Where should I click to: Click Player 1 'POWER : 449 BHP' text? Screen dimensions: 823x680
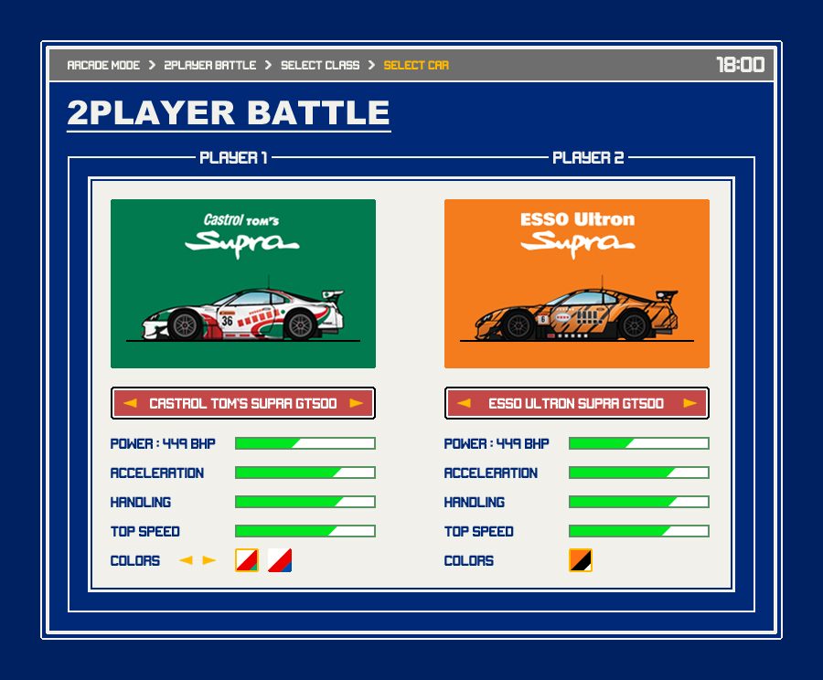[163, 444]
